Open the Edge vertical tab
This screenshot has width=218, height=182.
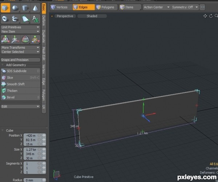point(44,82)
